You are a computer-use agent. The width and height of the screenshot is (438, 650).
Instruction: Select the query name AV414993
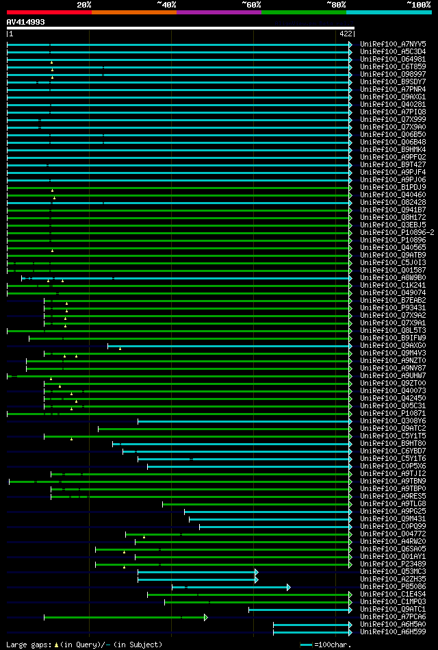[x=26, y=22]
